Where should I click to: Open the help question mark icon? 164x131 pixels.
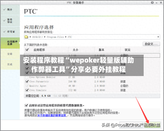click(152, 3)
